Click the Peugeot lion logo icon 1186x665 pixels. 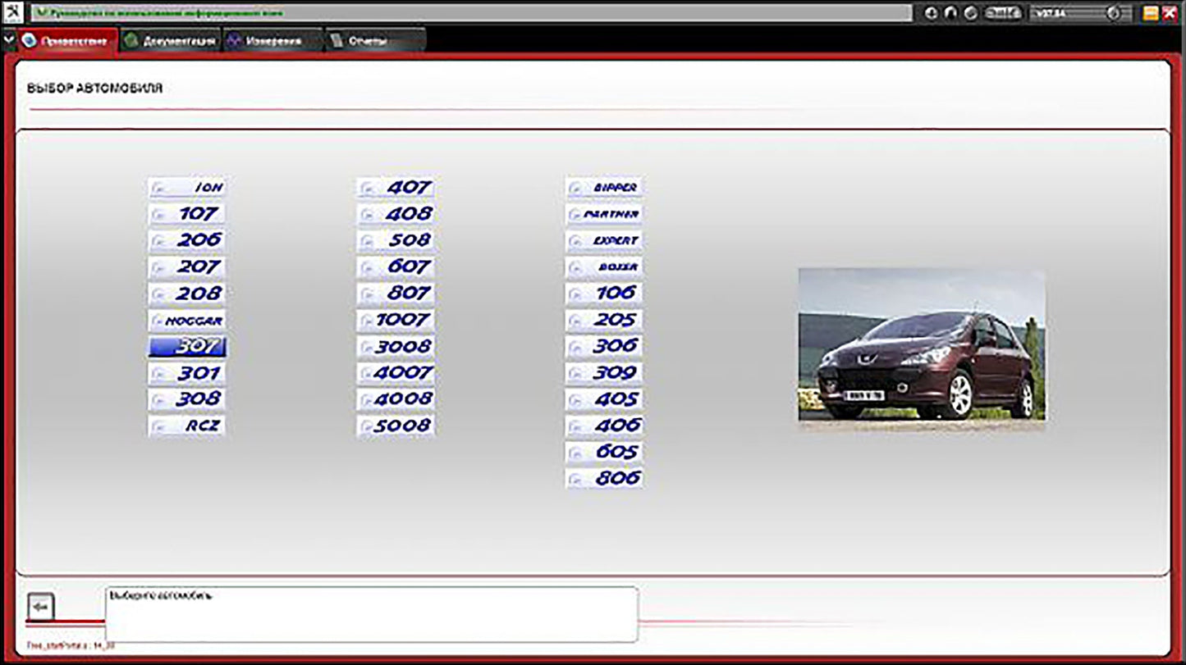click(x=14, y=13)
